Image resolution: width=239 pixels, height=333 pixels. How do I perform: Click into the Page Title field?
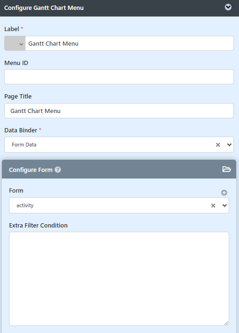119,111
